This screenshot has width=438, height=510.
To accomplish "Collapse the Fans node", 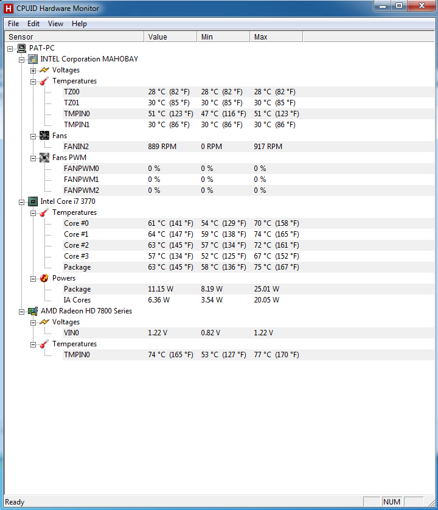I will (x=33, y=136).
